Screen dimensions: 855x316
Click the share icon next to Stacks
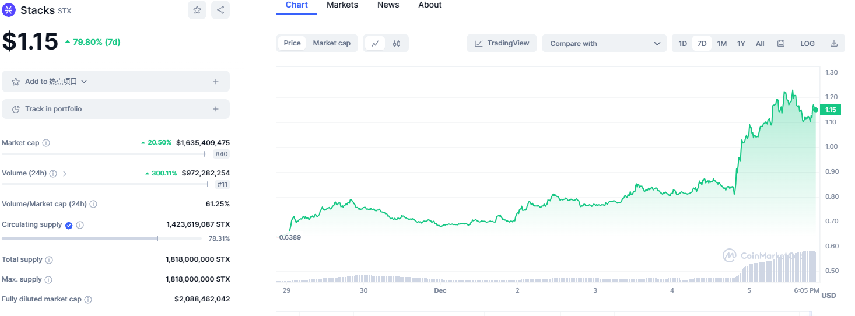click(220, 10)
